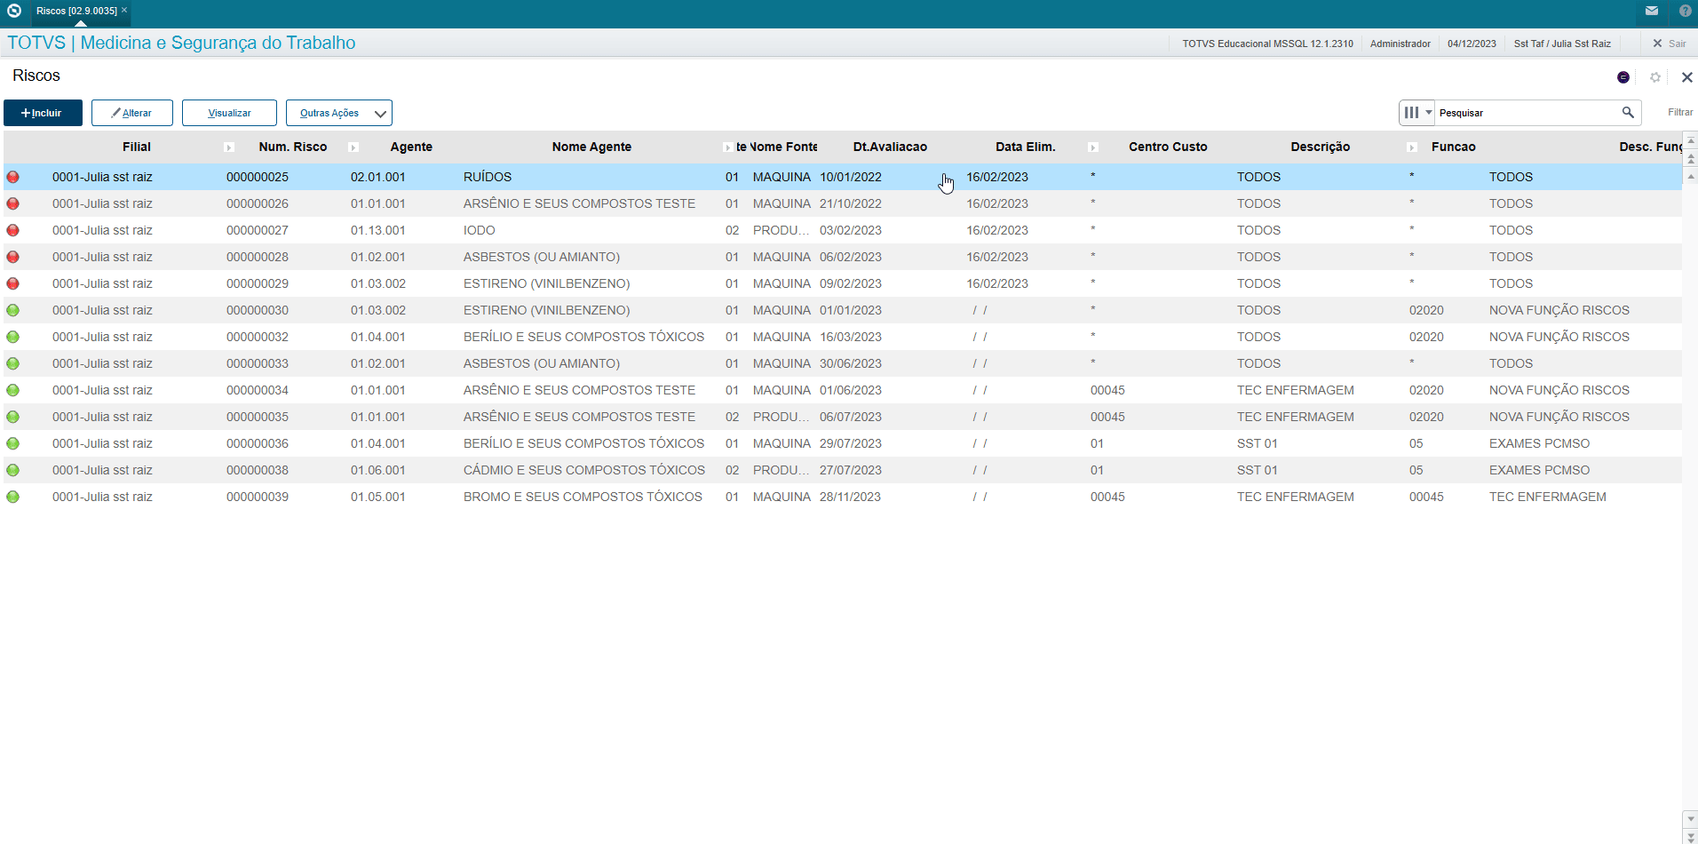The height and width of the screenshot is (844, 1698).
Task: Click the red status dot of risk 000000025
Action: coord(13,177)
